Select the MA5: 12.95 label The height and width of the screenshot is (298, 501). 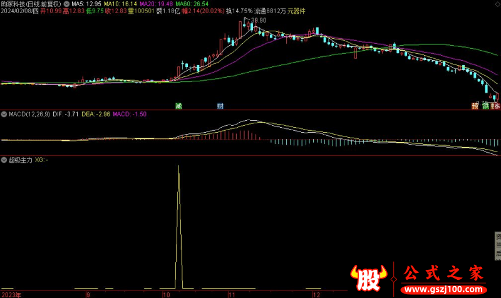86,4
